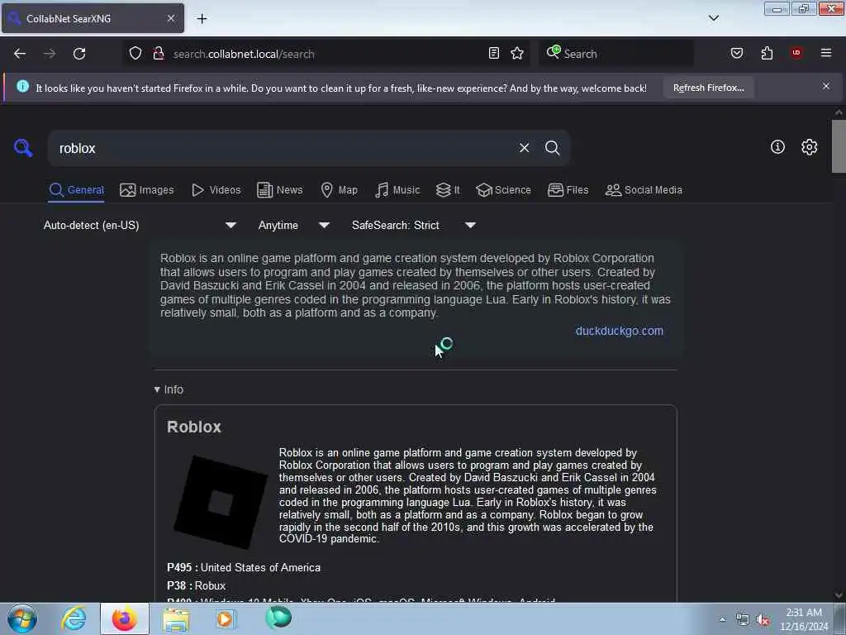Screen dimensions: 846x635
Task: Open the Pocket save icon
Action: (736, 53)
